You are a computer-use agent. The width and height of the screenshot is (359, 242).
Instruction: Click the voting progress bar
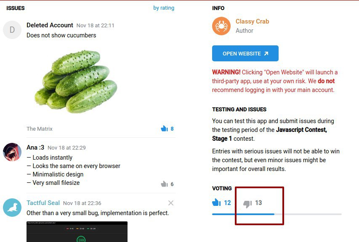click(277, 214)
